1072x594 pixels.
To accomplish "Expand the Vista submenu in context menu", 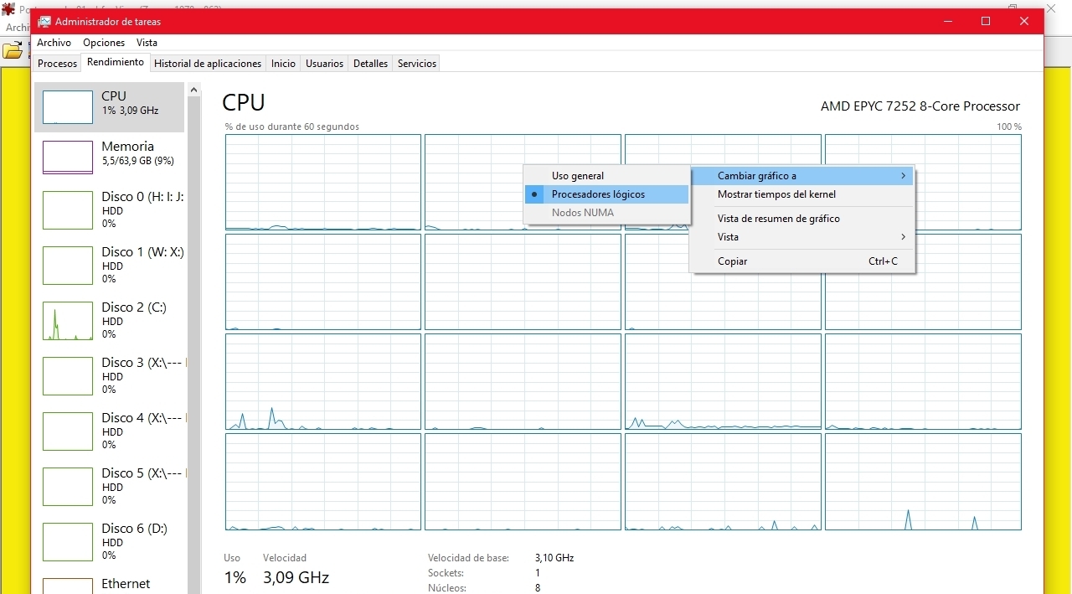I will (801, 237).
